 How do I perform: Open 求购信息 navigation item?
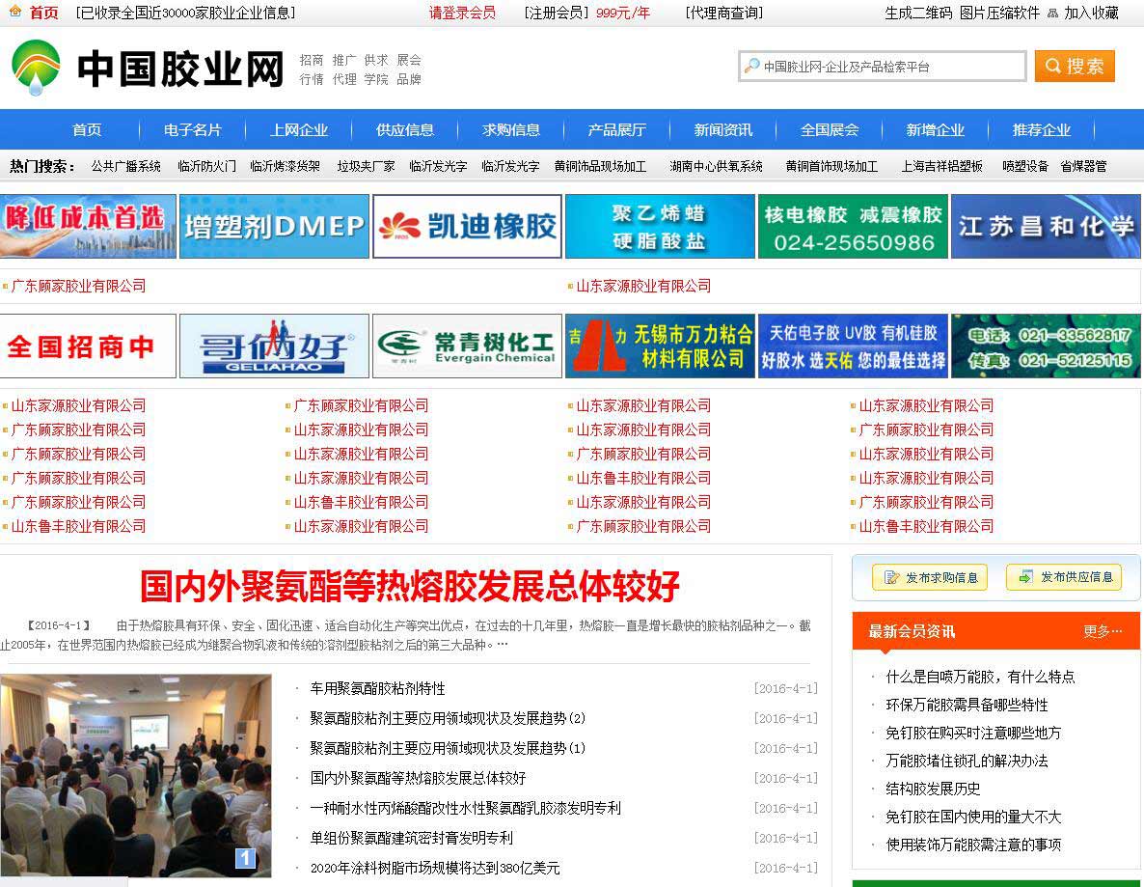(x=510, y=130)
